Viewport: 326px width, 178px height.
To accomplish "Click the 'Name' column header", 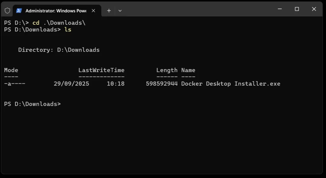I will pos(188,70).
